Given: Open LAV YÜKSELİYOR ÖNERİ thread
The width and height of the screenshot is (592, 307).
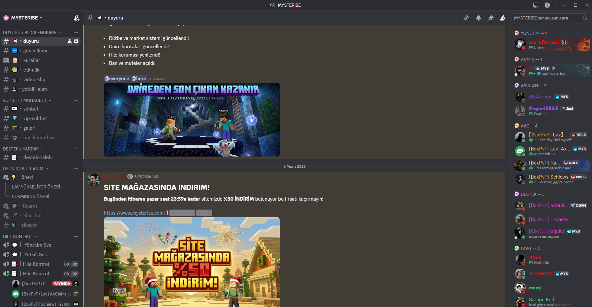Looking at the screenshot, I should pyautogui.click(x=36, y=187).
